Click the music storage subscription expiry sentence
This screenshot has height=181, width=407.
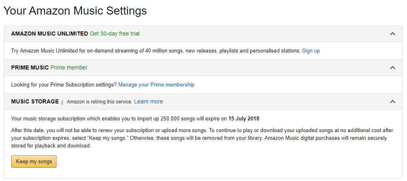[119, 118]
